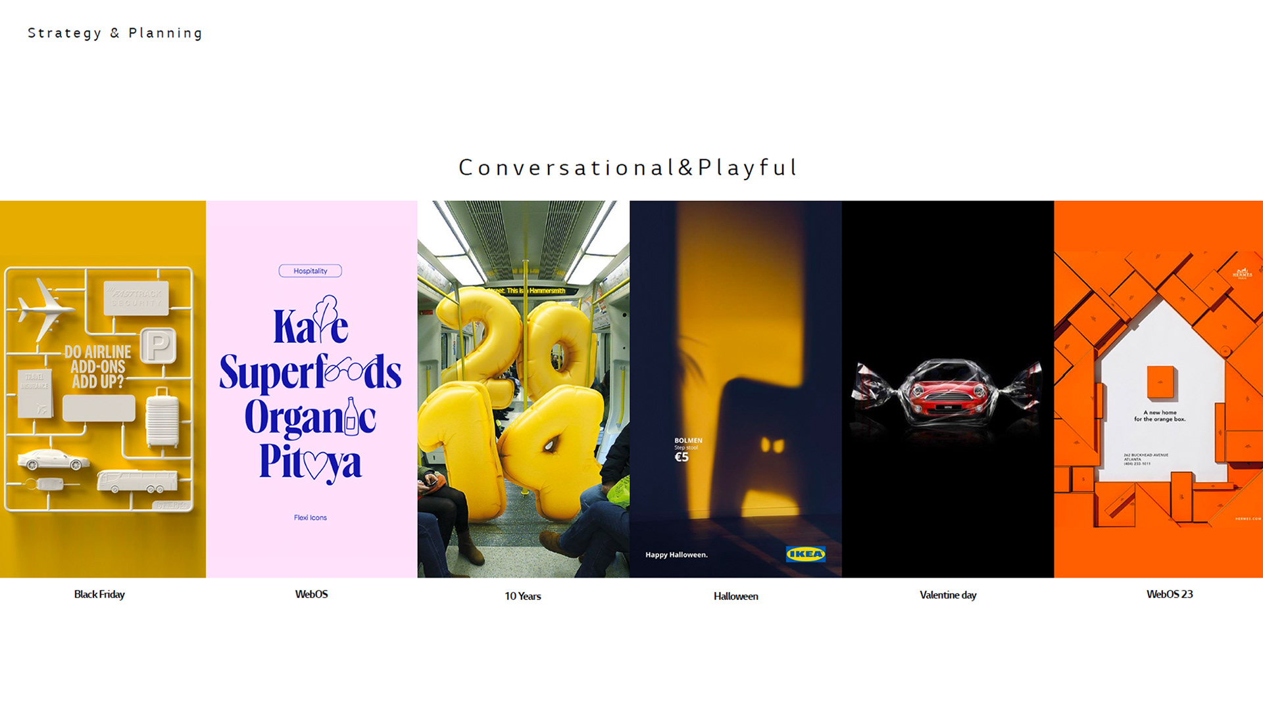Click the parking 'P' sign icon
This screenshot has width=1263, height=709.
(x=159, y=346)
